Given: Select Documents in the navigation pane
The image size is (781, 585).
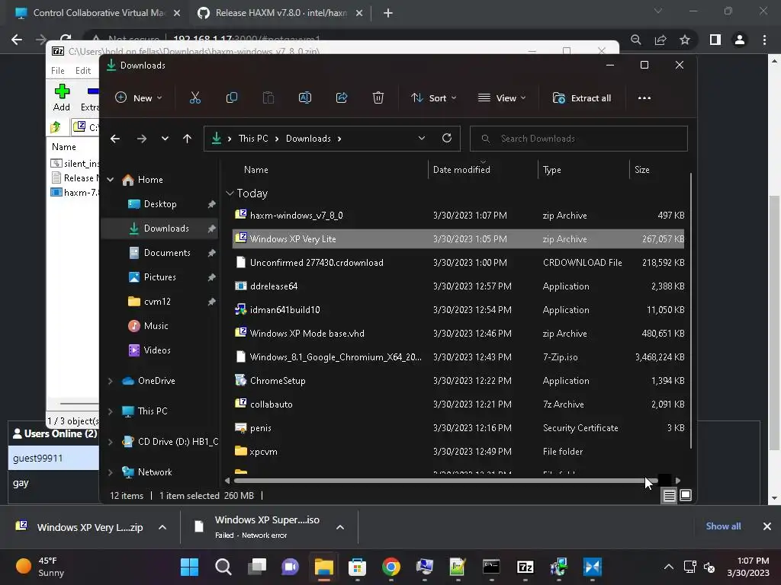Looking at the screenshot, I should 167,253.
